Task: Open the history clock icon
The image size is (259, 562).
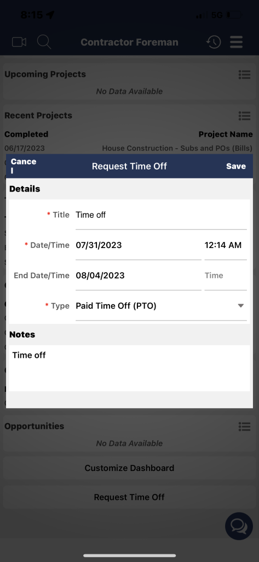Action: click(x=214, y=42)
